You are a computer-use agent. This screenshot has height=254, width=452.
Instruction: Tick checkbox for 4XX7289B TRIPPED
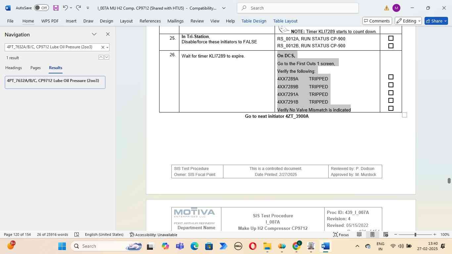[391, 85]
